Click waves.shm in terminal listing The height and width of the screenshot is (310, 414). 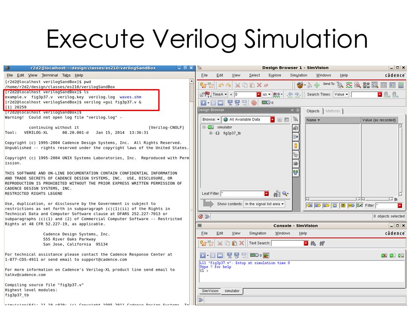click(130, 97)
